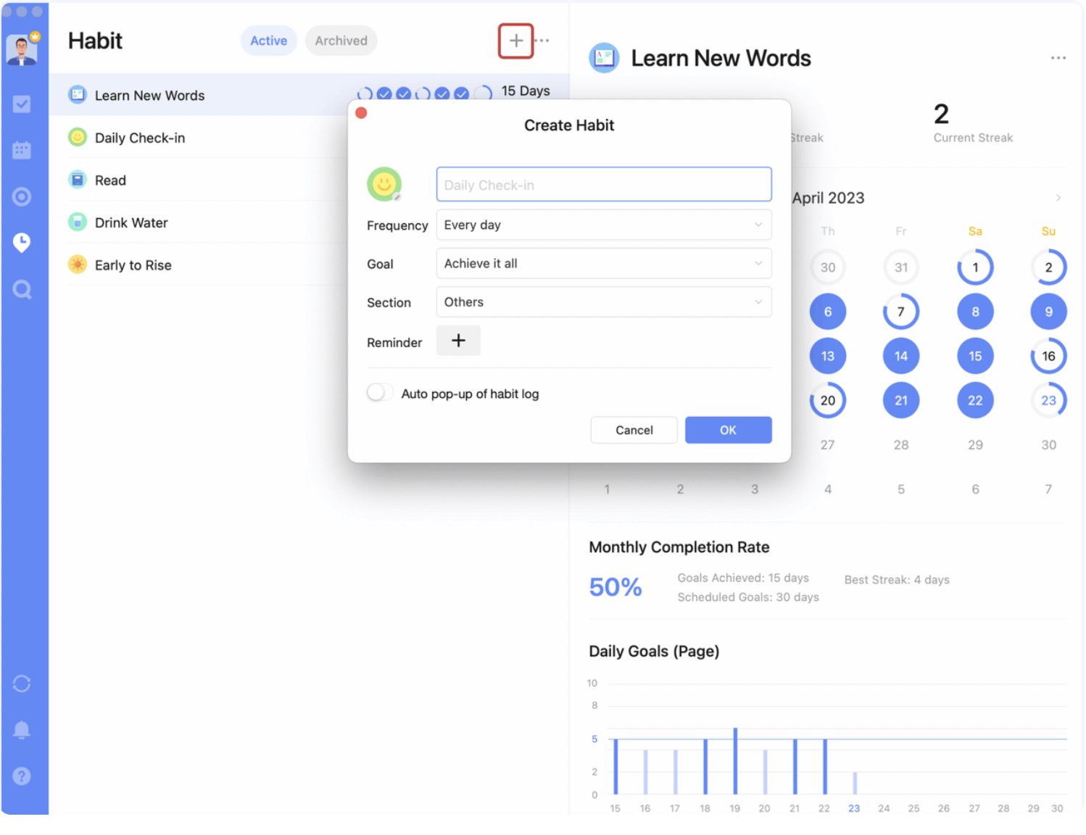The image size is (1086, 835).
Task: Click the habit name input field
Action: coord(604,184)
